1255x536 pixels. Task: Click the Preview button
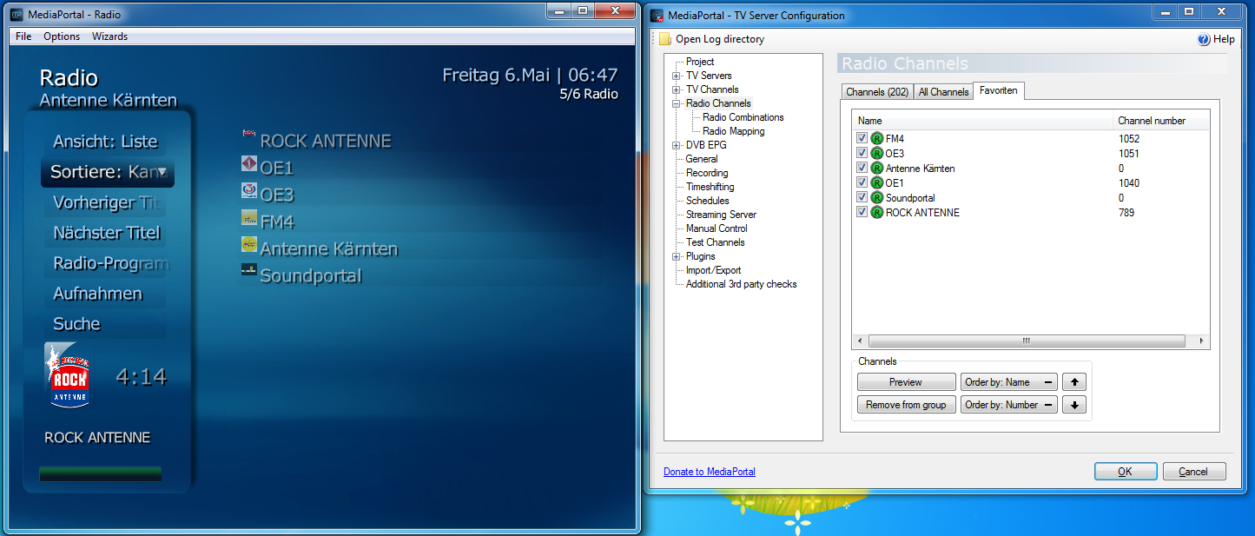coord(906,382)
